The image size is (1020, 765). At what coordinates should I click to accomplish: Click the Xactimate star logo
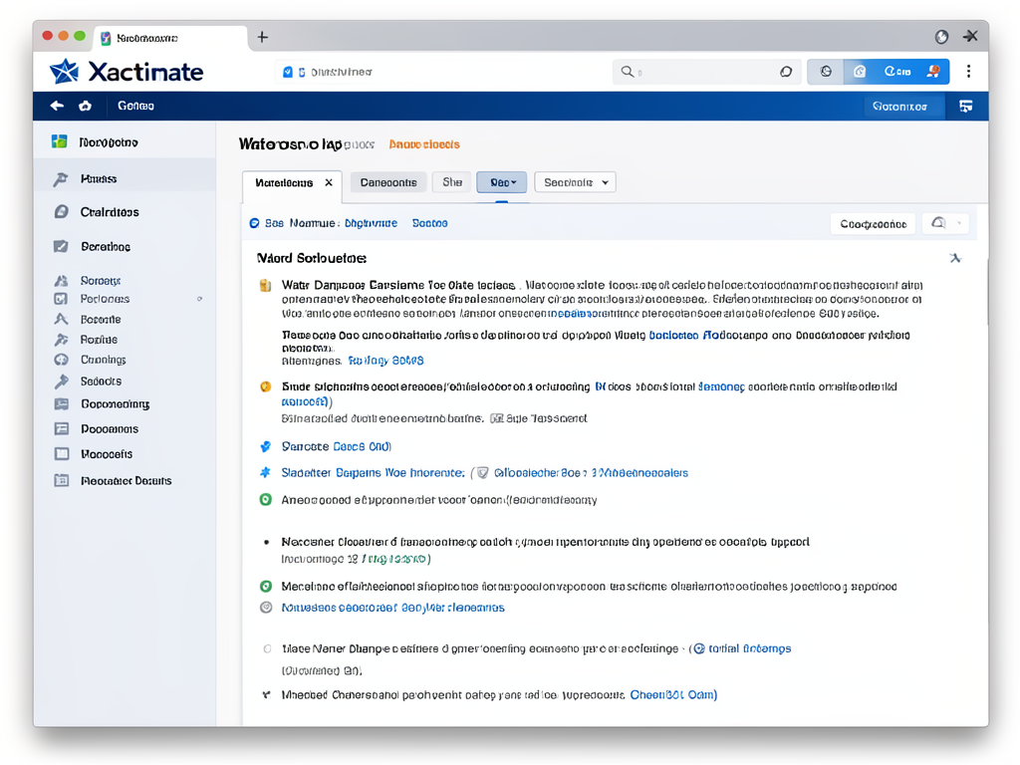[x=64, y=71]
